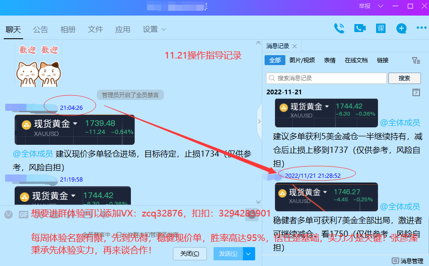This screenshot has width=429, height=266.
Task: Open the calendar date picker icon
Action: (416, 92)
